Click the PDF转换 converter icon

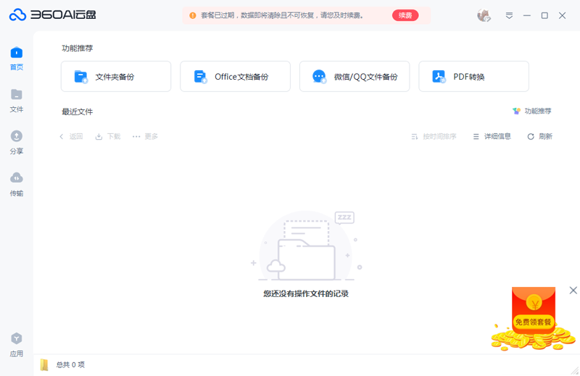[x=439, y=76]
